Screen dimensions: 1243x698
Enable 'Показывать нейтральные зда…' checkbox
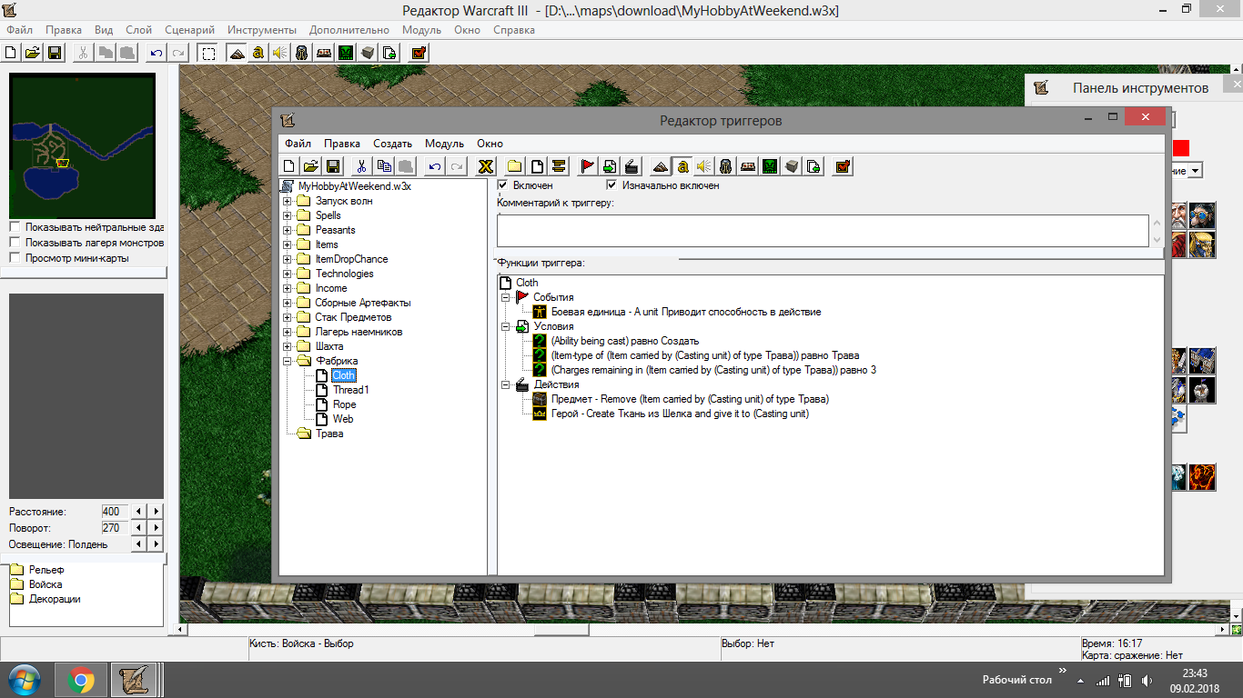15,227
